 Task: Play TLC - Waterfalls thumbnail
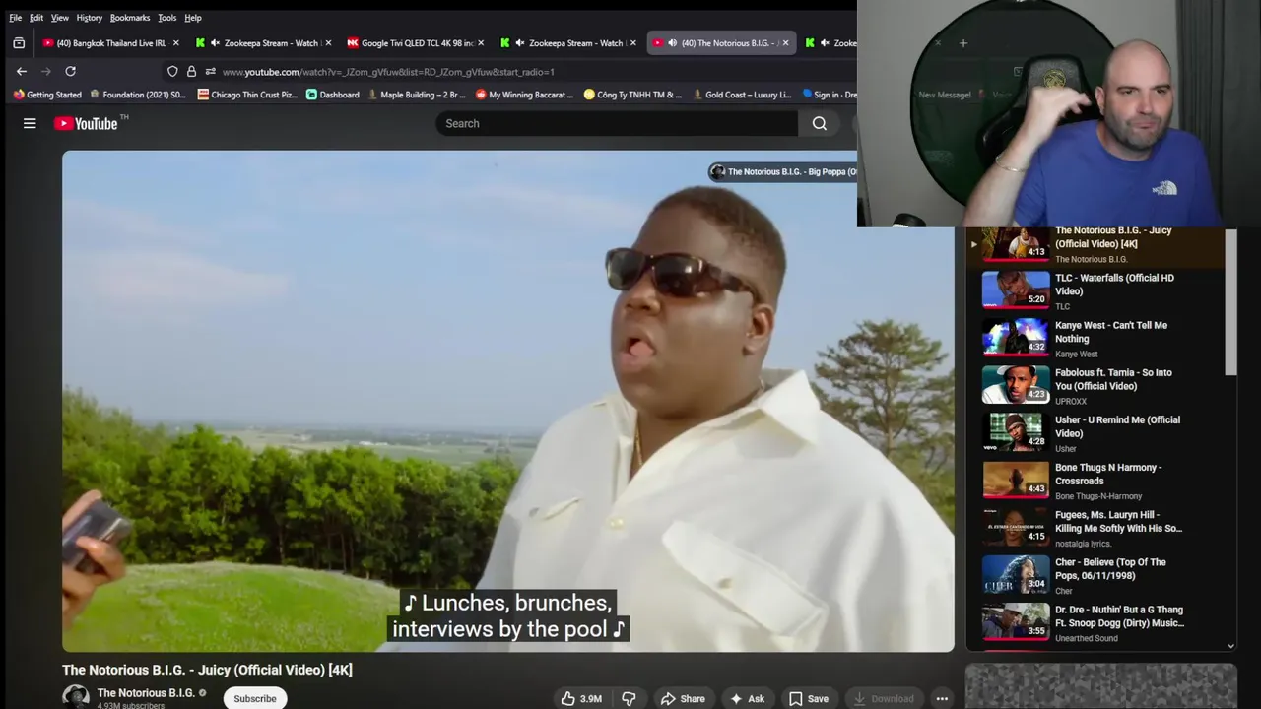point(1016,290)
